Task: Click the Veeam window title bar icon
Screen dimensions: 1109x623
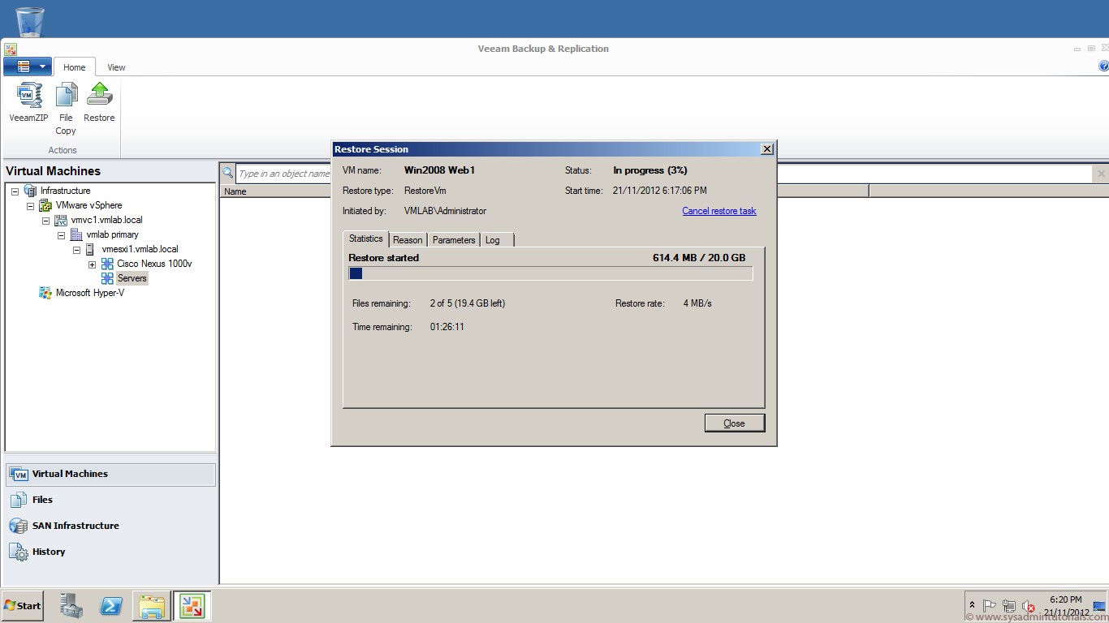Action: tap(10, 49)
